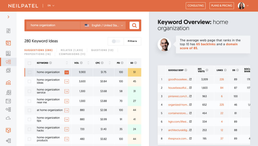258x146 pixels.
Task: Open the containerstore... SERP link
Action: coord(178,113)
